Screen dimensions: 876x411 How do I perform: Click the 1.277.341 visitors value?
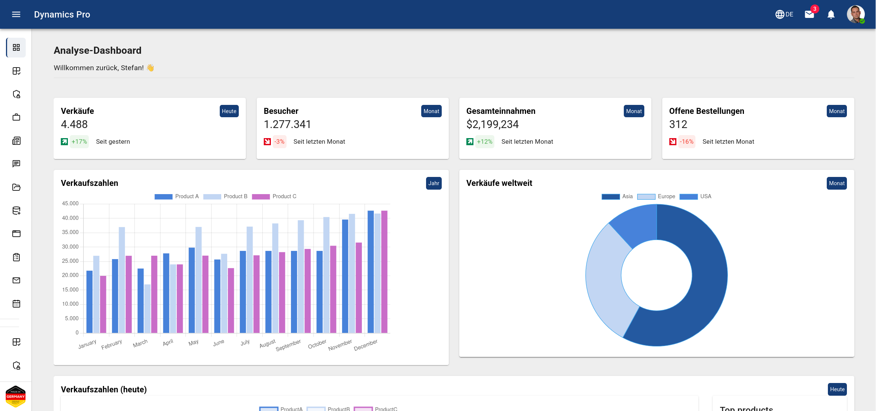click(287, 124)
